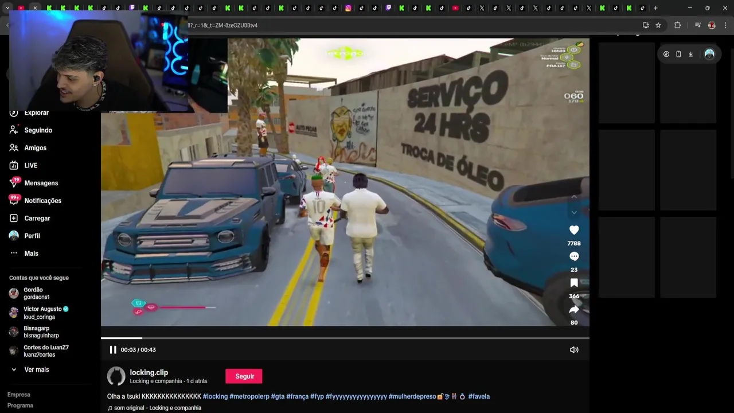Open account avatar in top-right pill

tap(709, 54)
